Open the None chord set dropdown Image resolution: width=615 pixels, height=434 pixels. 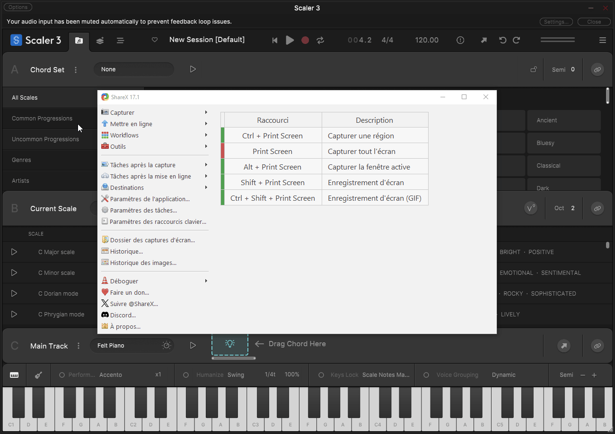click(134, 69)
